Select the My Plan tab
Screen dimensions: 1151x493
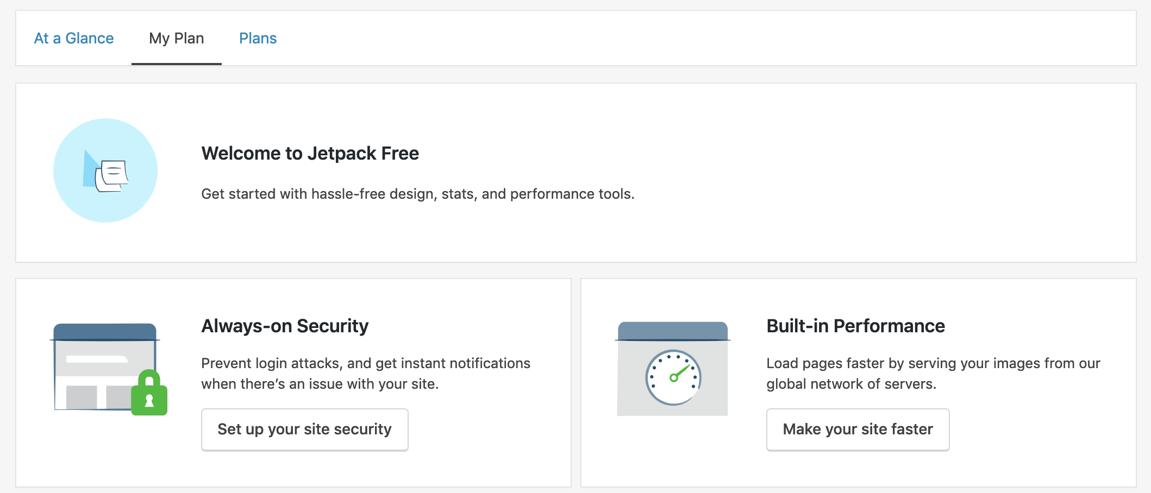tap(177, 39)
